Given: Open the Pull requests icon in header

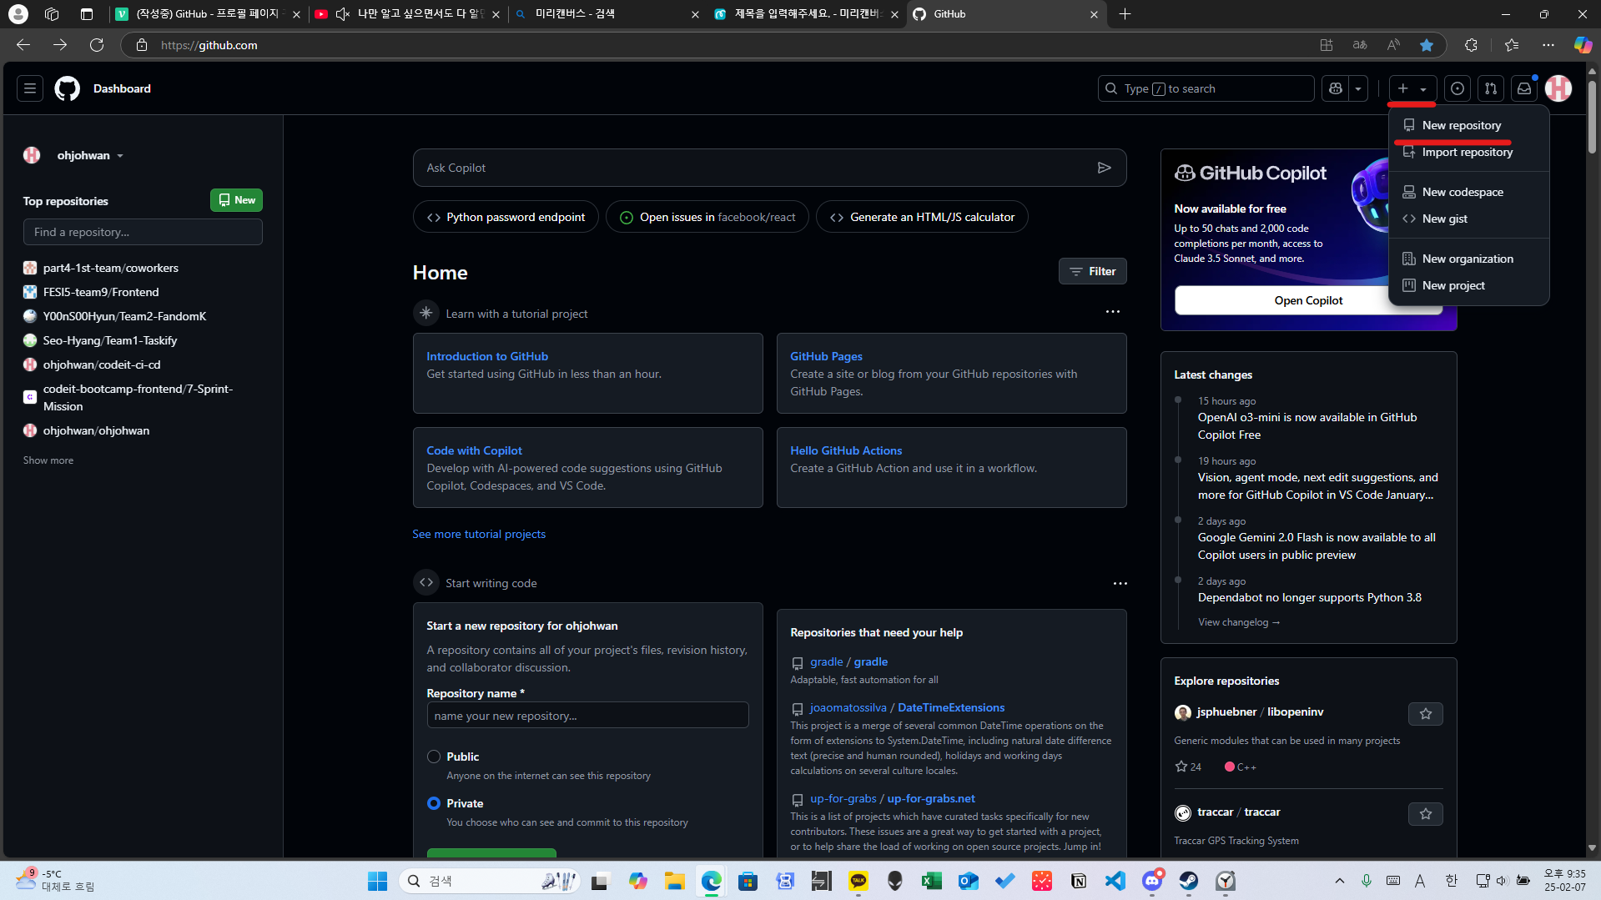Looking at the screenshot, I should click(x=1491, y=88).
